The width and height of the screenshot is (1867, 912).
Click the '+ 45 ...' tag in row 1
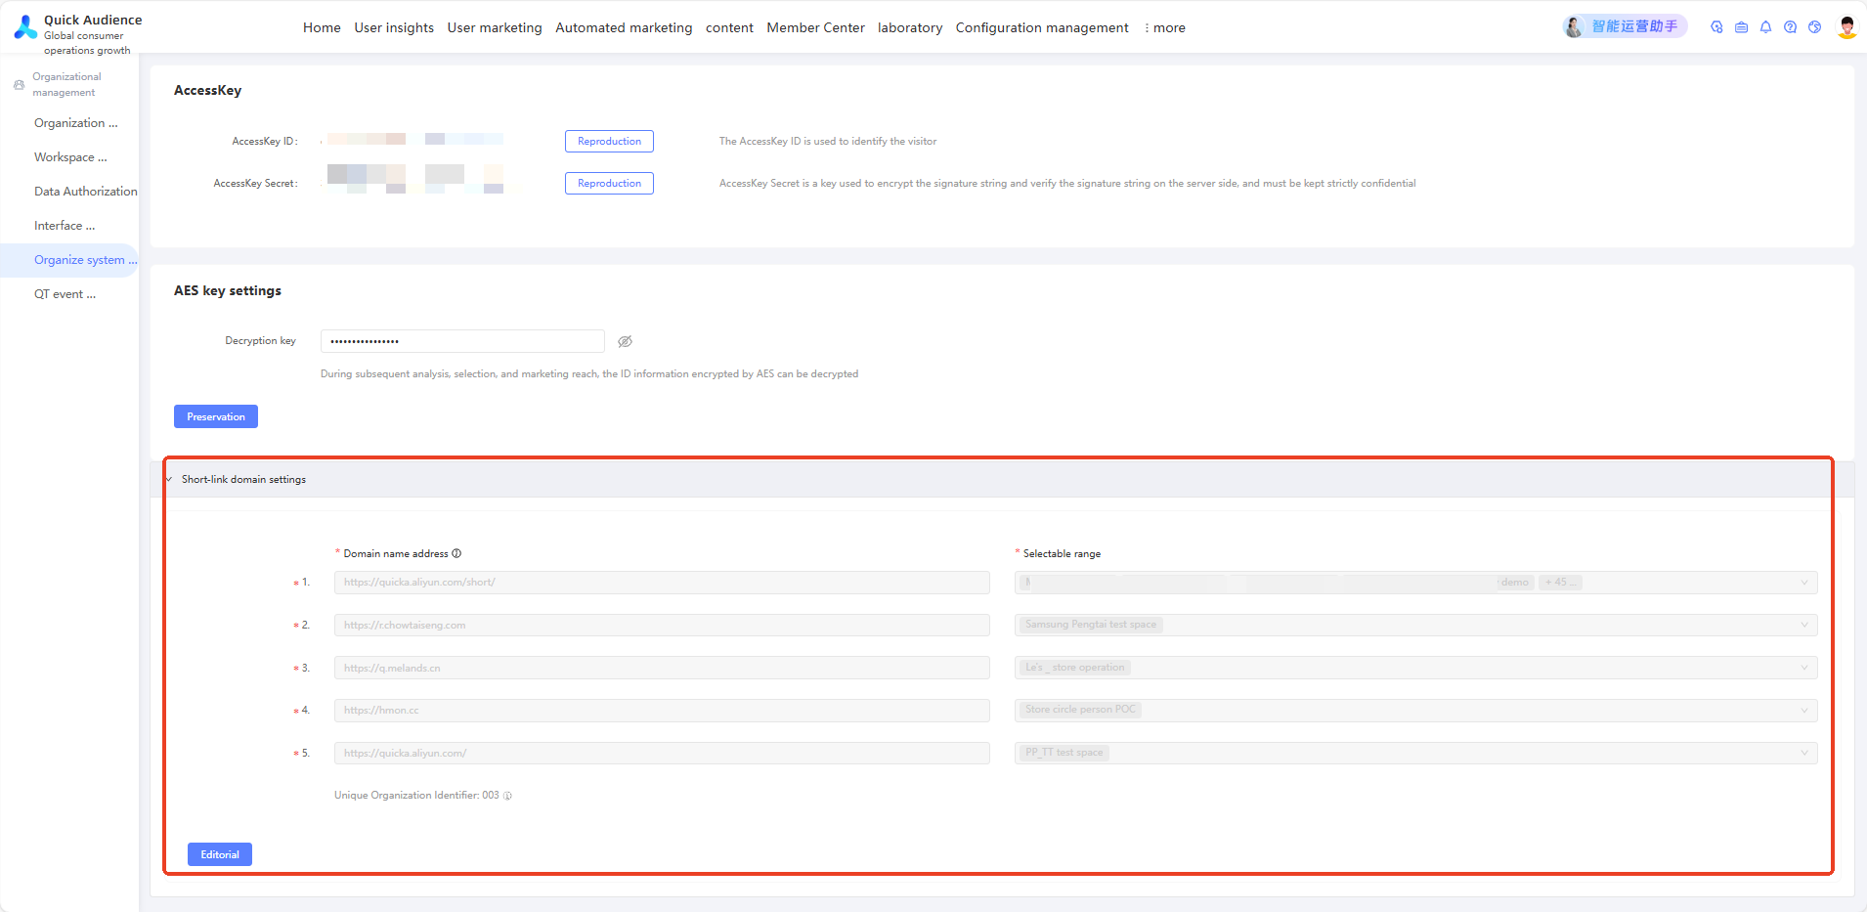pos(1560,583)
